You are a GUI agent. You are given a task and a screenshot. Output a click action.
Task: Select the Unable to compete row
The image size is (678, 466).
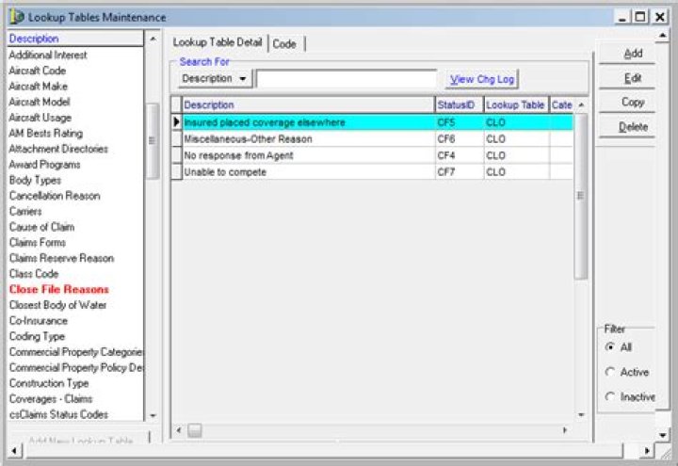[x=372, y=172]
